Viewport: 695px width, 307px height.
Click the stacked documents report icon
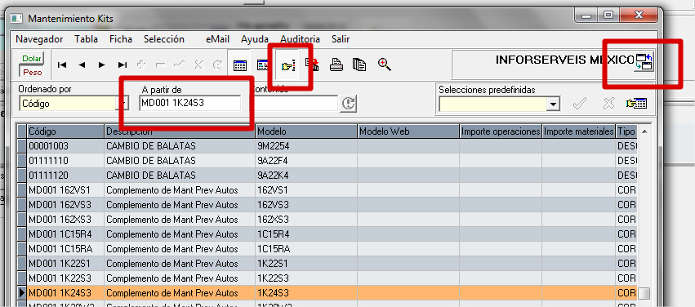[359, 65]
